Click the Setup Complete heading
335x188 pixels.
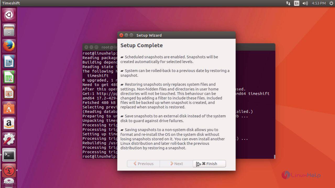tap(141, 45)
